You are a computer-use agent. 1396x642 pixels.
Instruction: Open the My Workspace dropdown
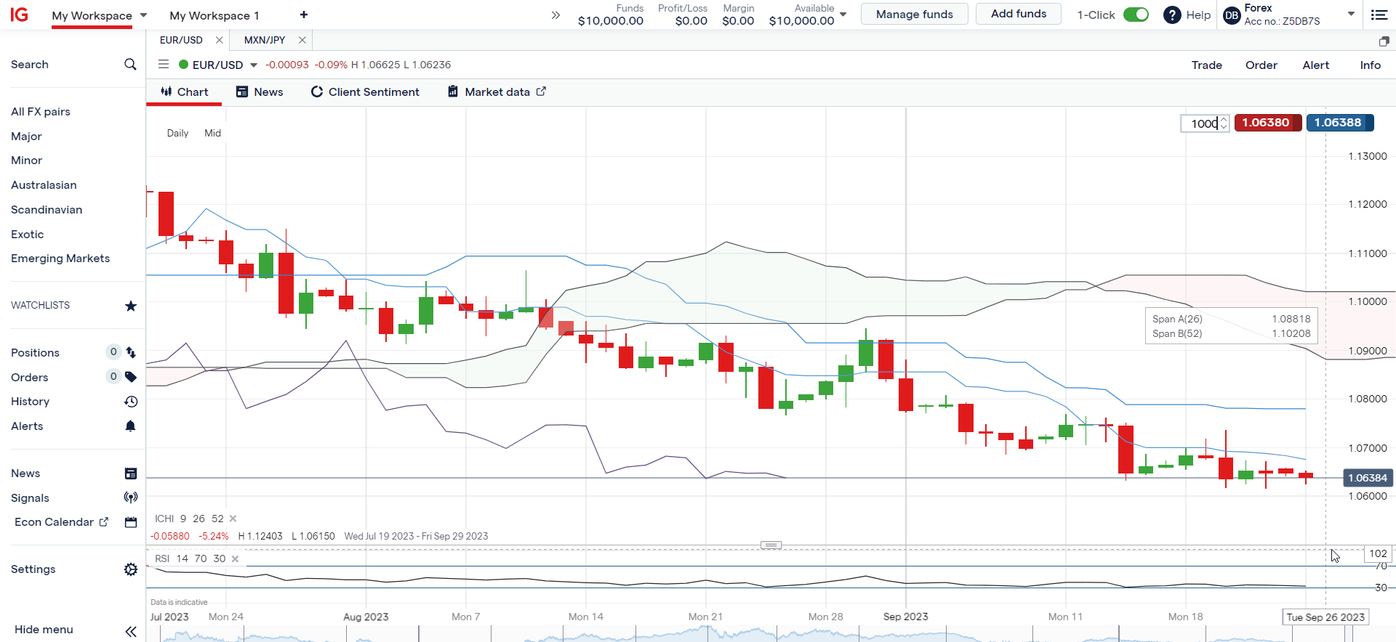point(143,15)
